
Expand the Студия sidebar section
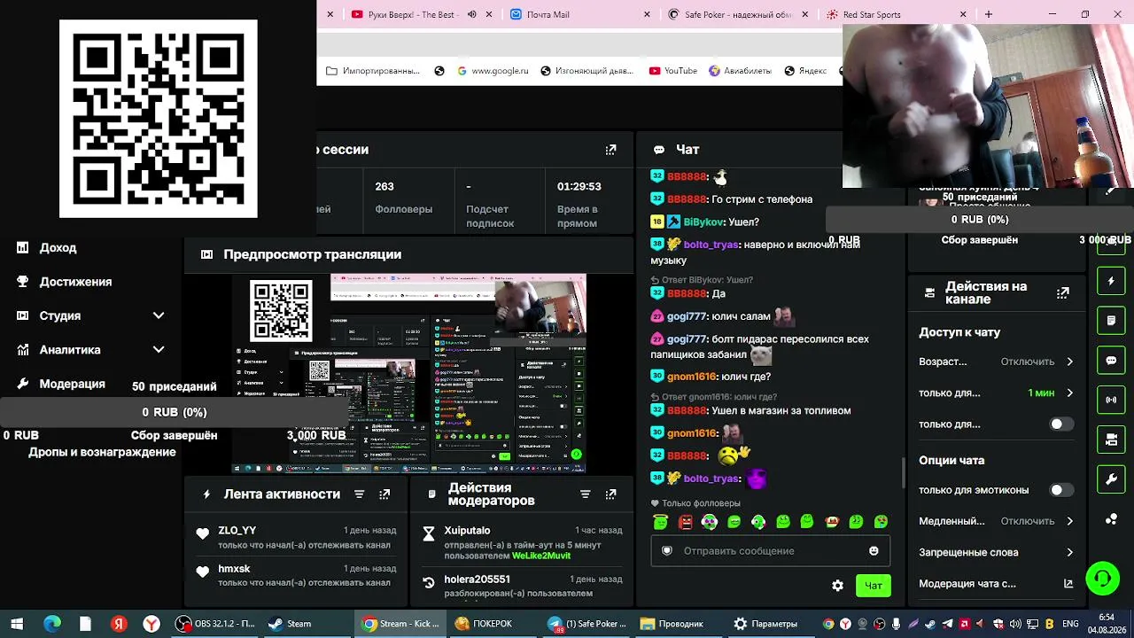[x=159, y=315]
